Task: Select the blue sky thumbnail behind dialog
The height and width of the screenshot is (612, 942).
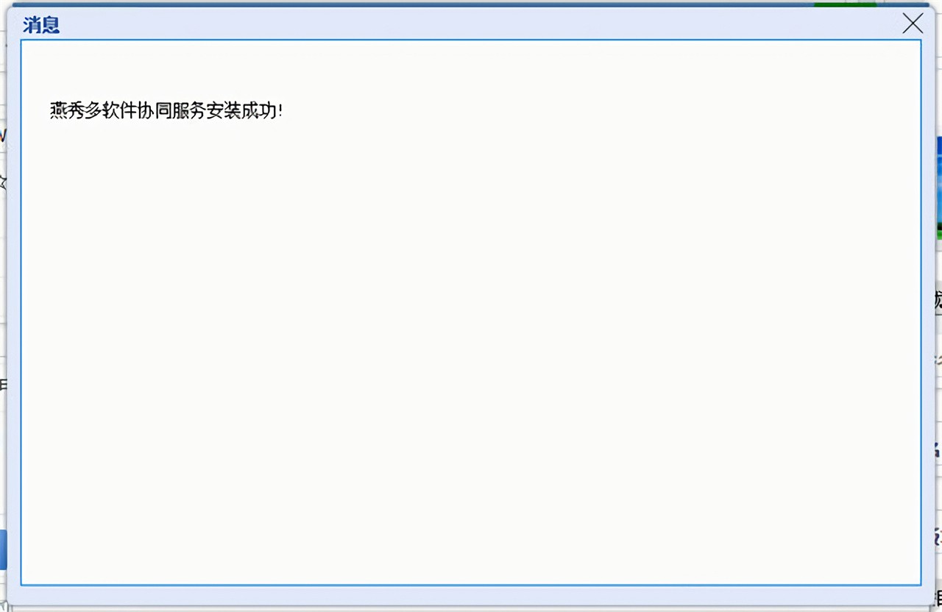Action: point(938,188)
